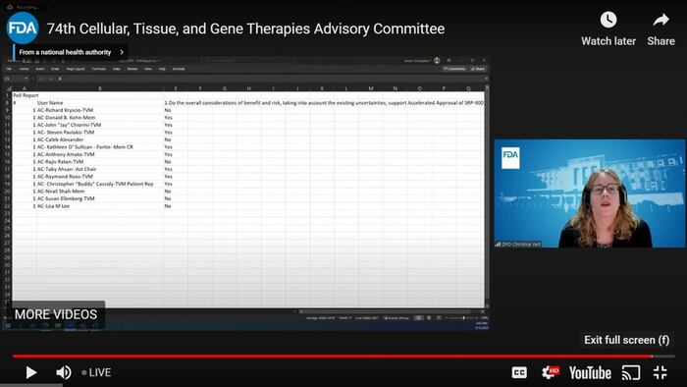The image size is (687, 387).
Task: Expand the 'From a national health authority' info chevron
Action: tap(122, 52)
